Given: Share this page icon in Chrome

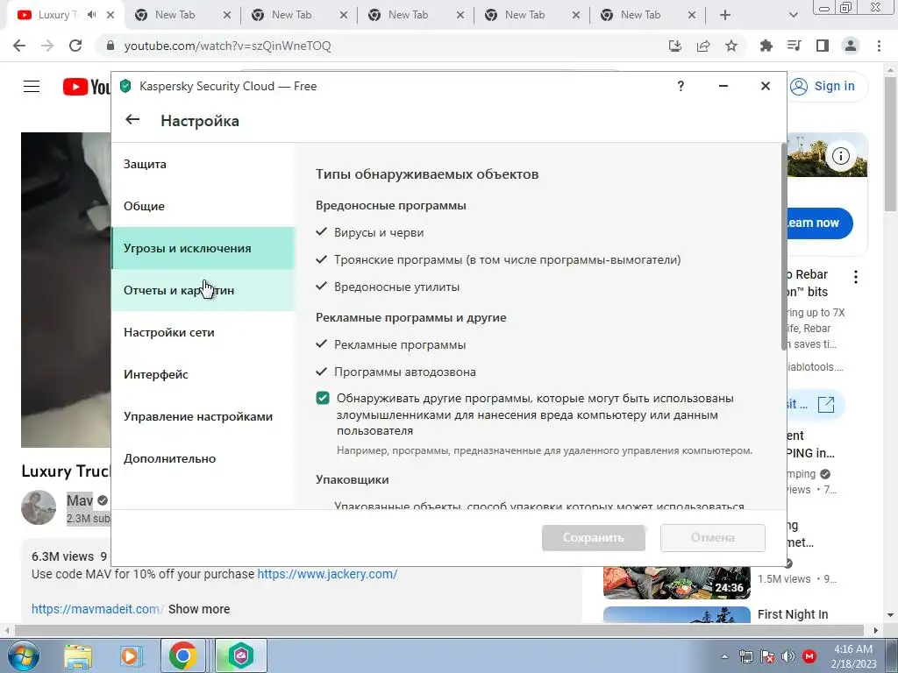Looking at the screenshot, I should tap(703, 46).
